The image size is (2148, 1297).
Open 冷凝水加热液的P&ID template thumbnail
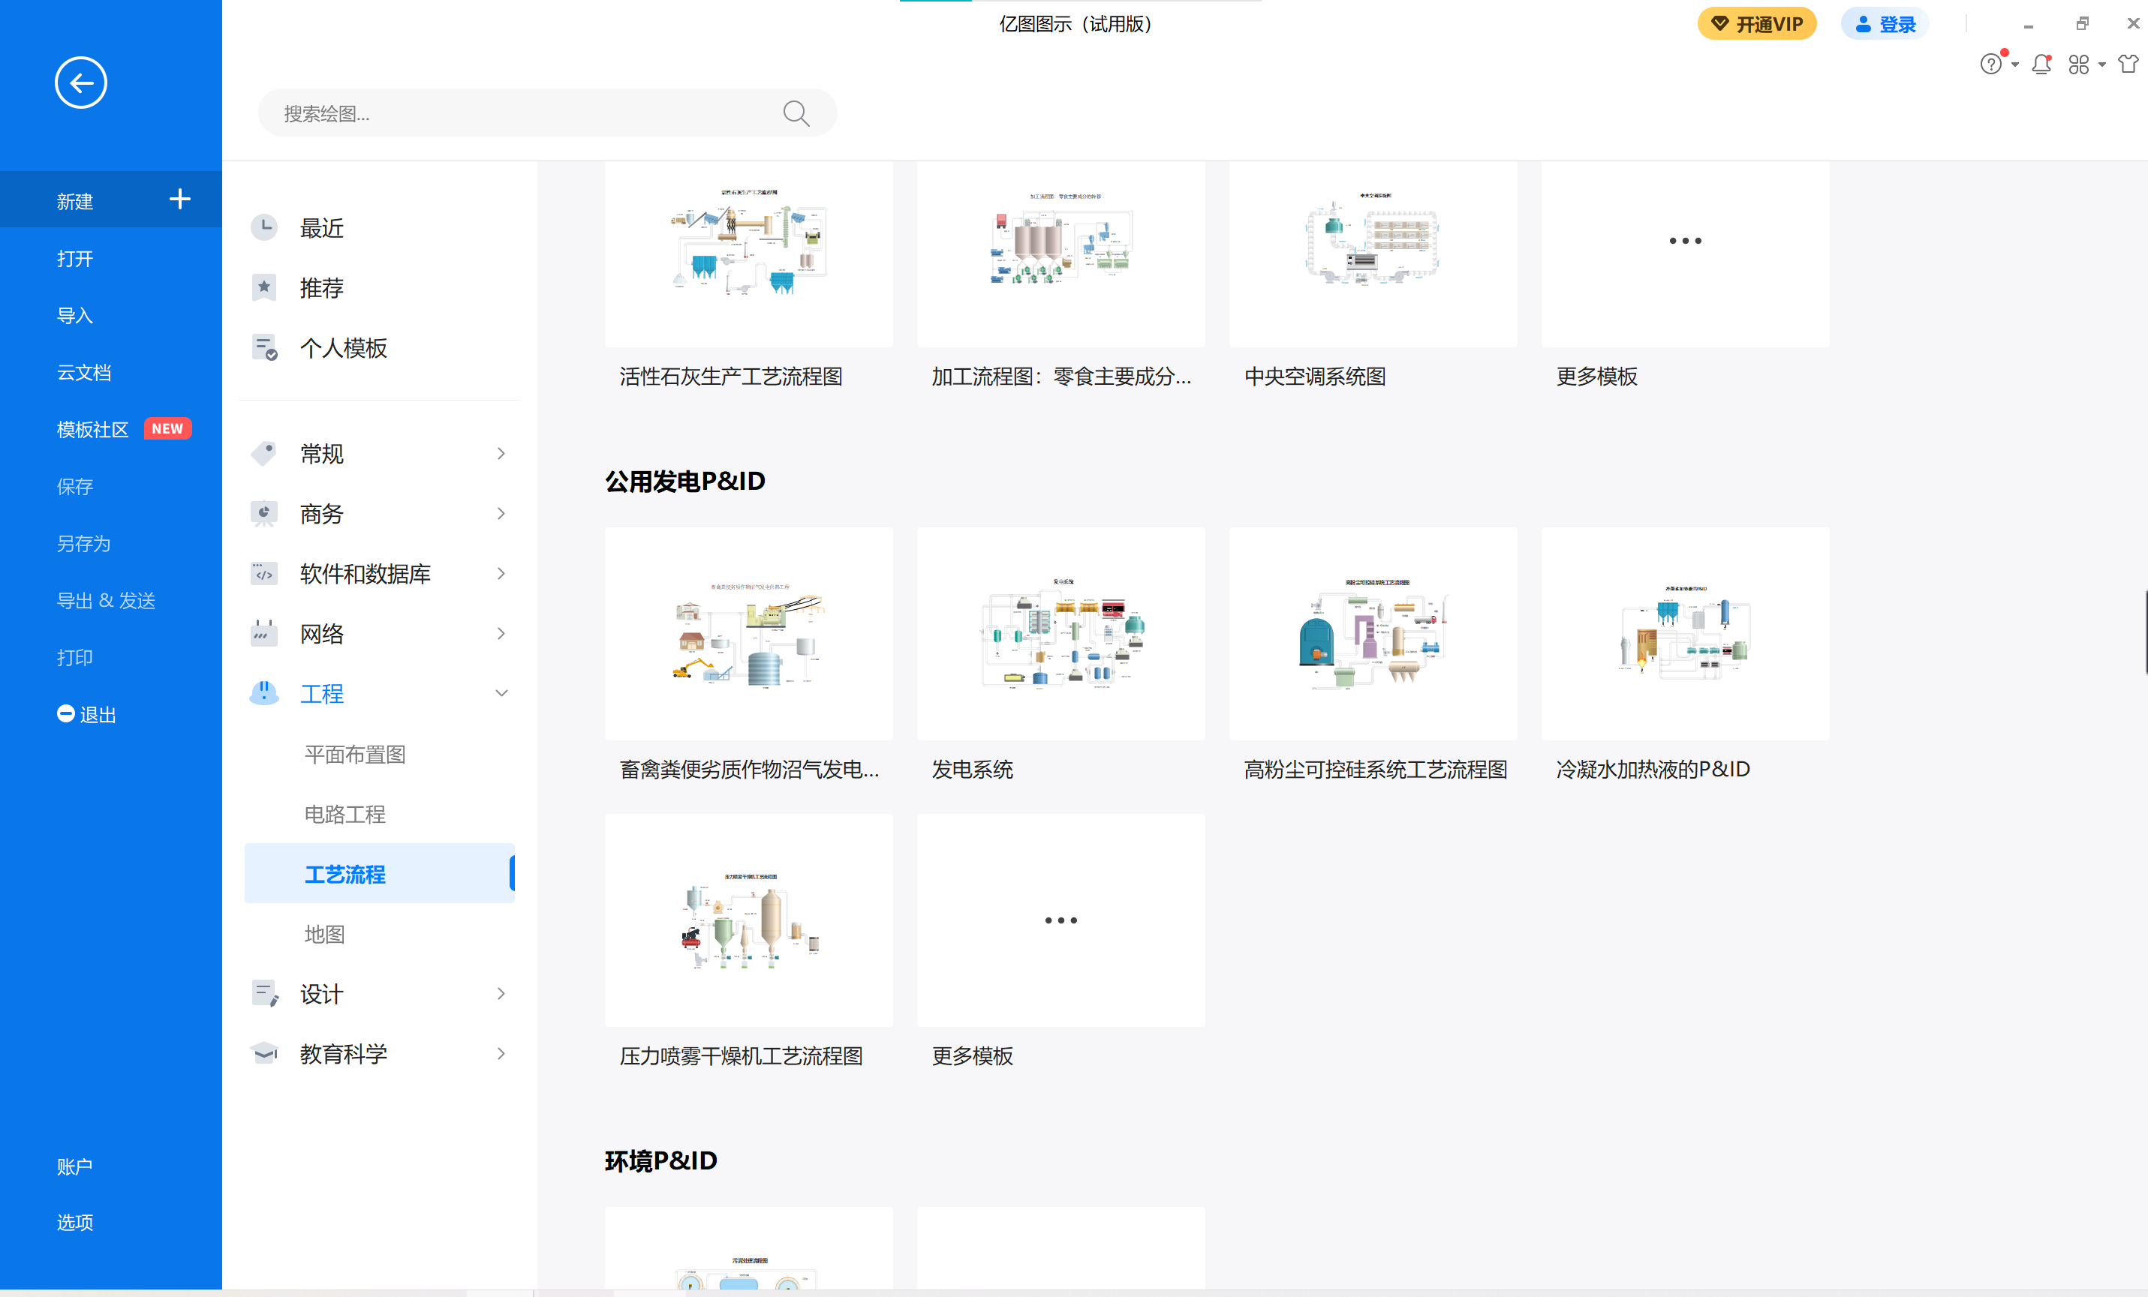(1685, 633)
